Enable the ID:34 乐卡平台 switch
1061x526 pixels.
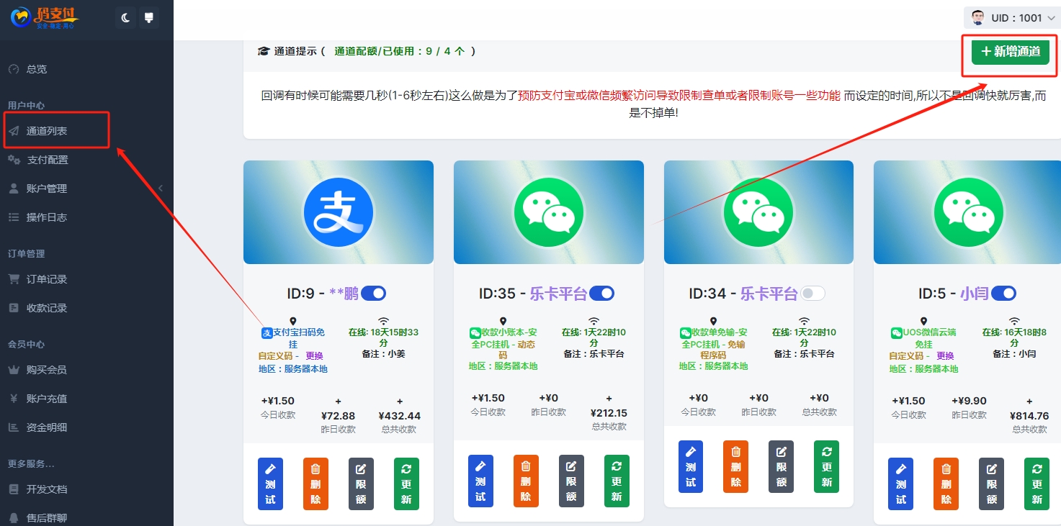click(x=813, y=293)
